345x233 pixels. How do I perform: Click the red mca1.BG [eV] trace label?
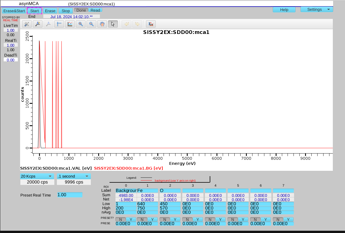[128, 168]
